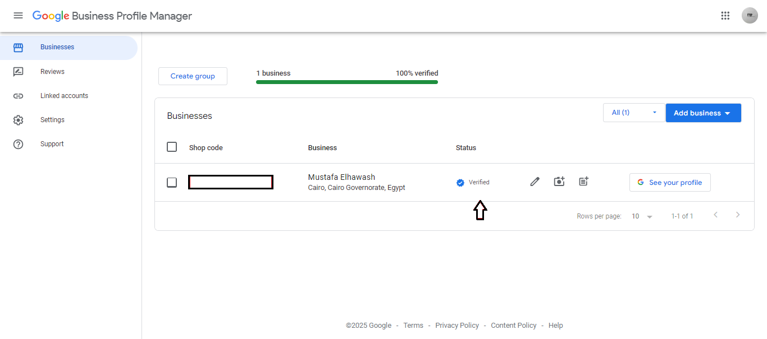Click the add photo camera icon
Image resolution: width=767 pixels, height=339 pixels.
coord(559,182)
